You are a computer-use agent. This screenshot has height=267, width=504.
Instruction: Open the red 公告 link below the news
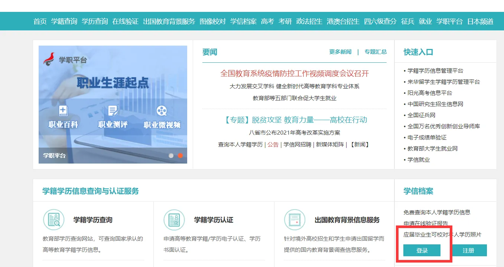coord(272,145)
